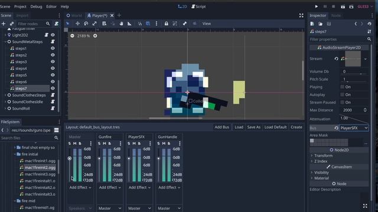Screen dimensions: 378x212
Task: Open the script attached to SoundRoll
Action: coord(53,108)
